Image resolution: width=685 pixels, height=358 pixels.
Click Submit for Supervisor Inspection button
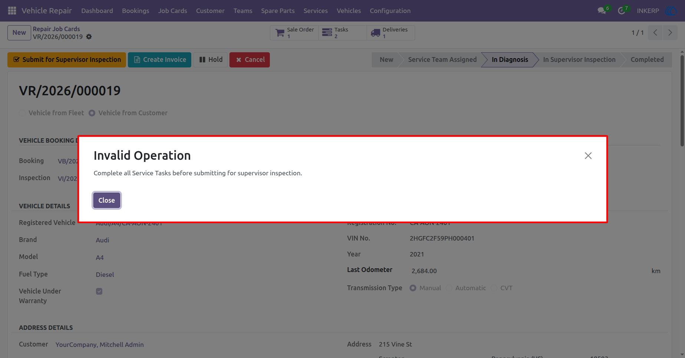(x=67, y=60)
